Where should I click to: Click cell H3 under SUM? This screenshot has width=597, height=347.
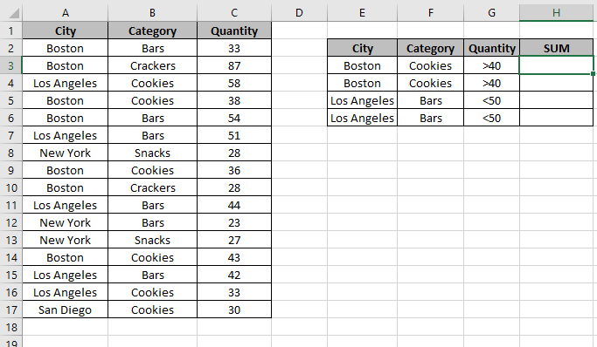556,65
